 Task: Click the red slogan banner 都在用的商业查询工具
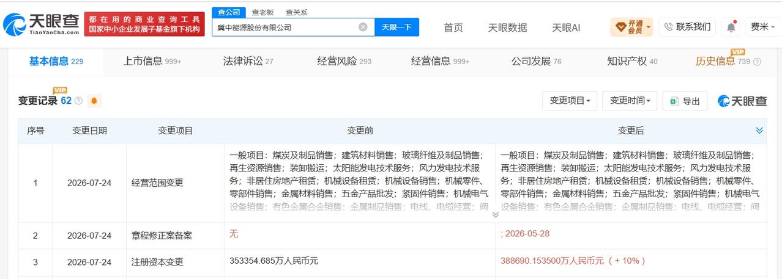click(144, 24)
